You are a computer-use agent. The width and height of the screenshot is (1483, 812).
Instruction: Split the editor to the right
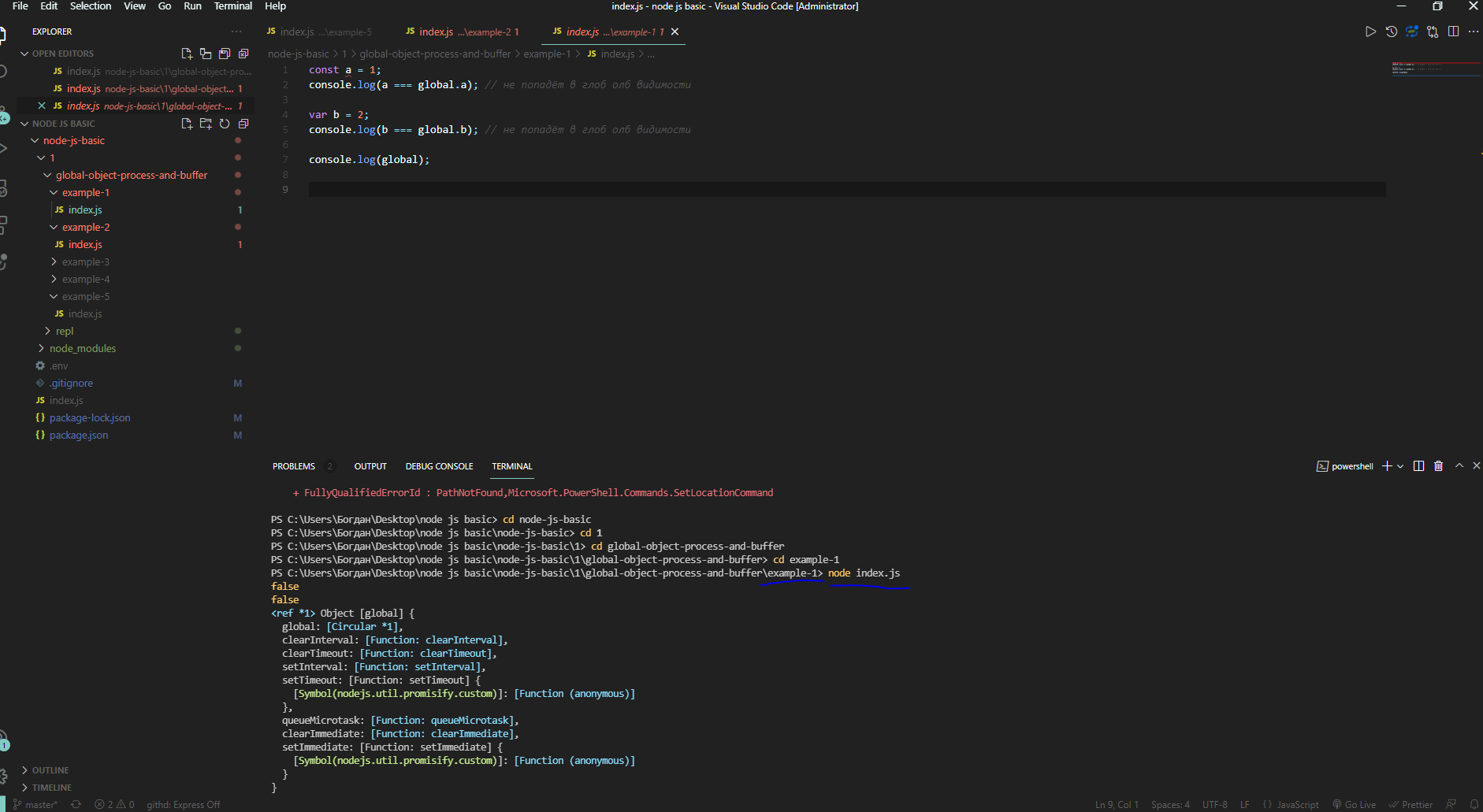(1454, 32)
